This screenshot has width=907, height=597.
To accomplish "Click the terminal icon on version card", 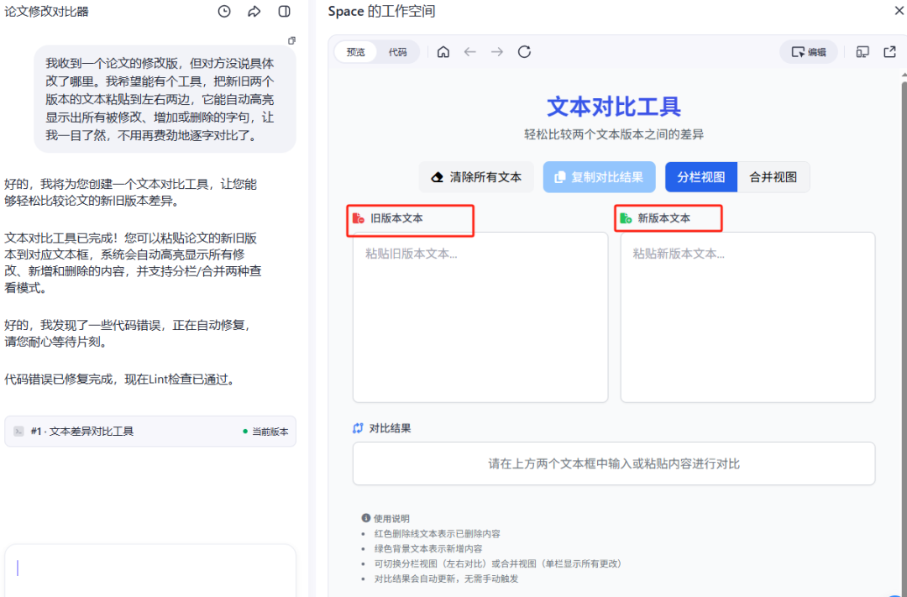I will 18,431.
